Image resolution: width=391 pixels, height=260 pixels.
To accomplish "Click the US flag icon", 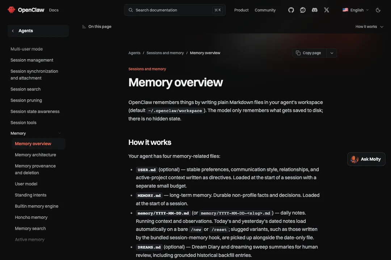I will (345, 10).
